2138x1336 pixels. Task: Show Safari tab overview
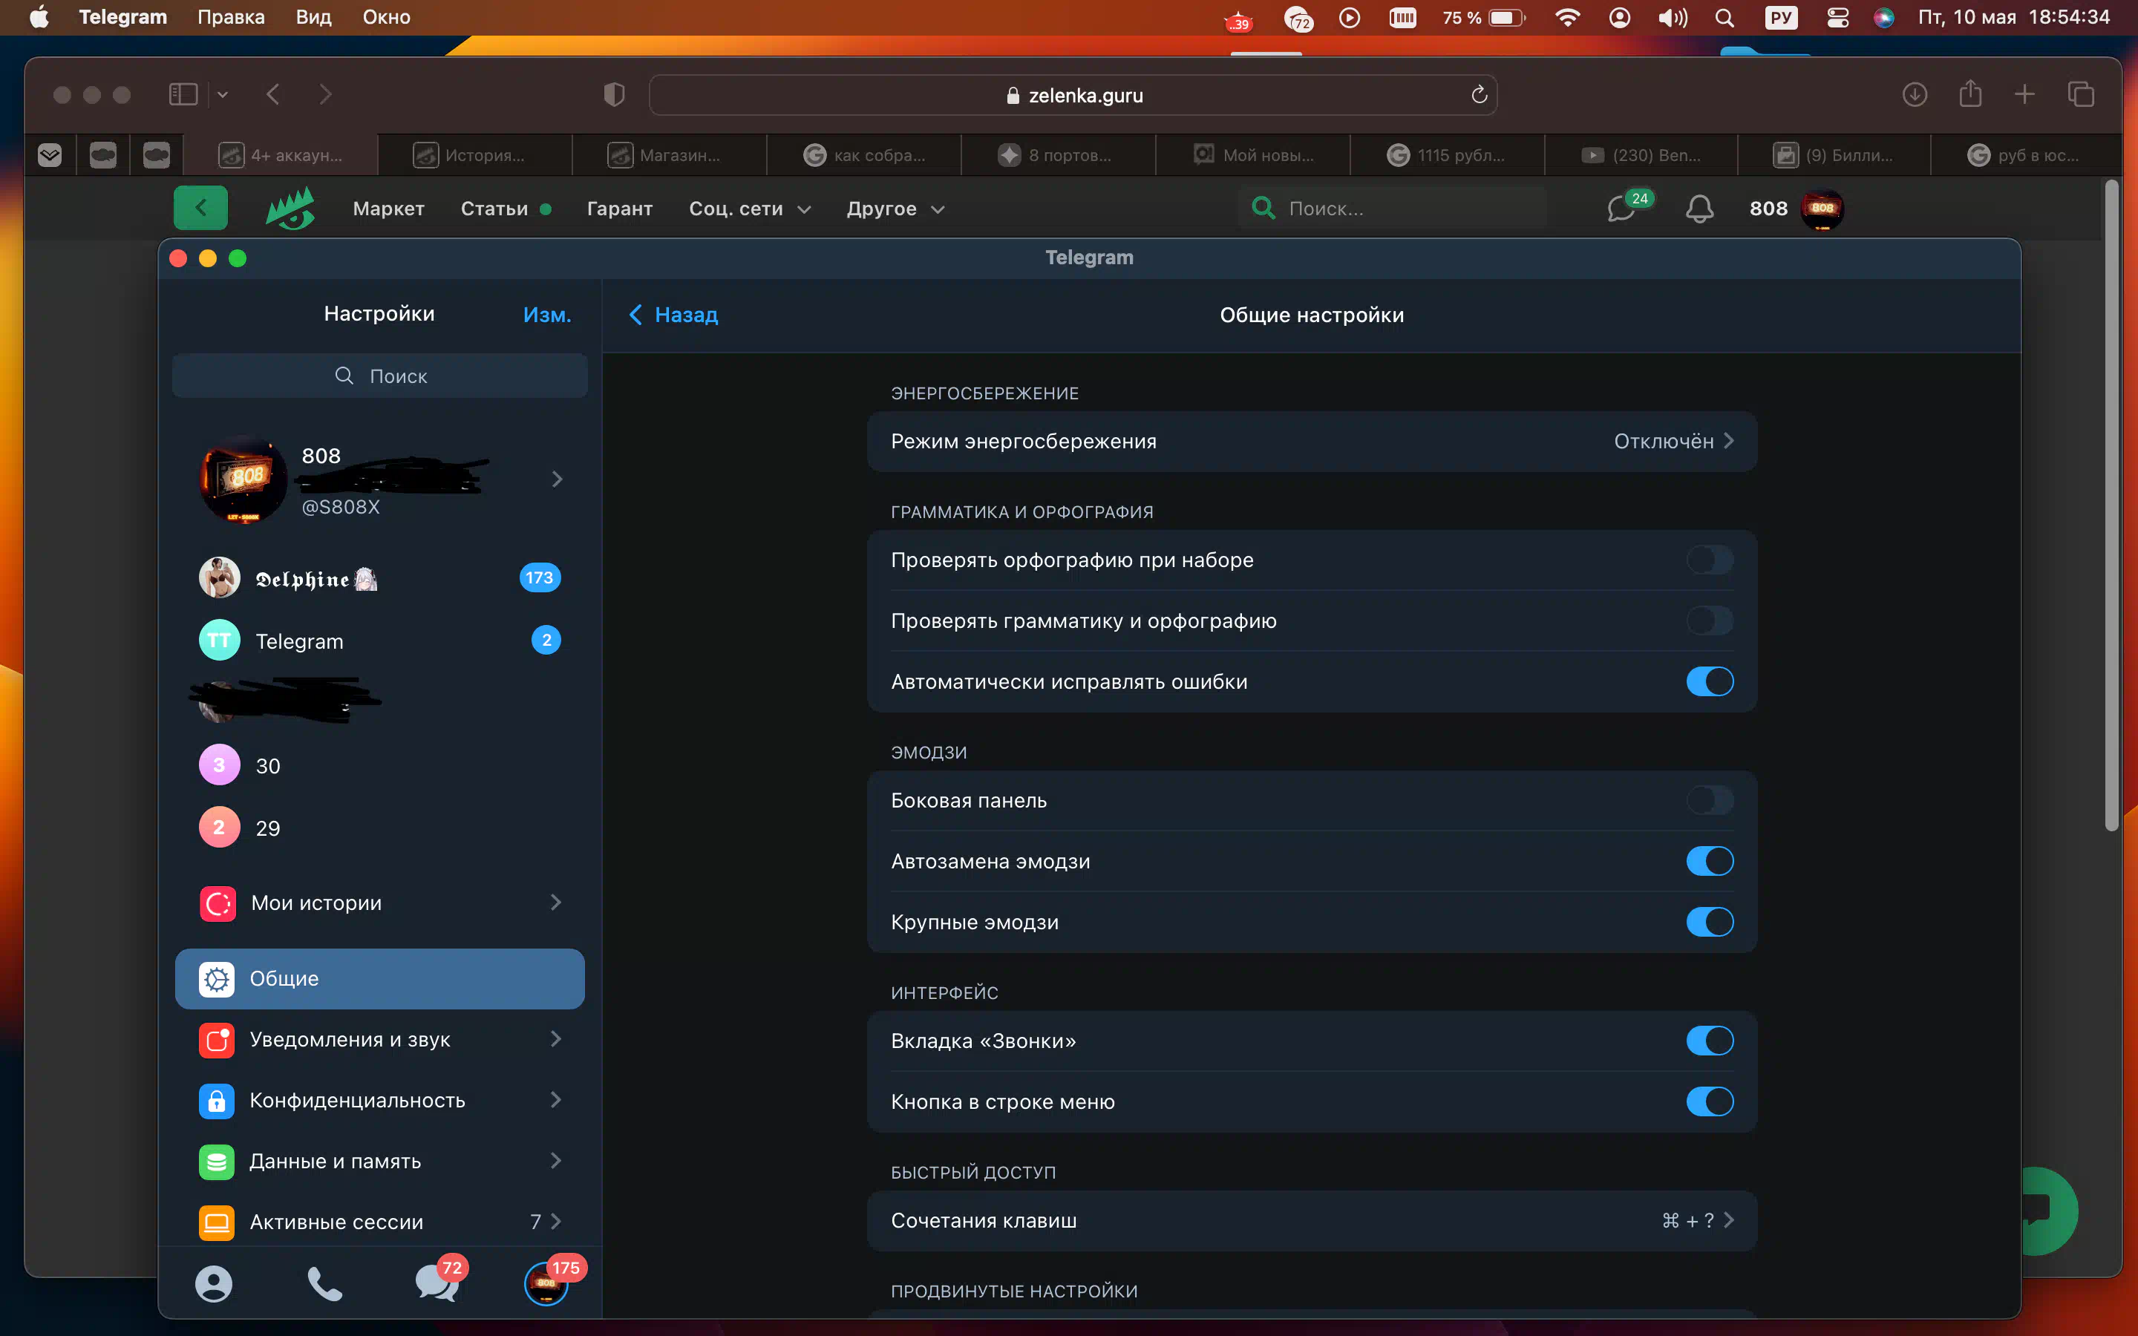tap(2081, 94)
